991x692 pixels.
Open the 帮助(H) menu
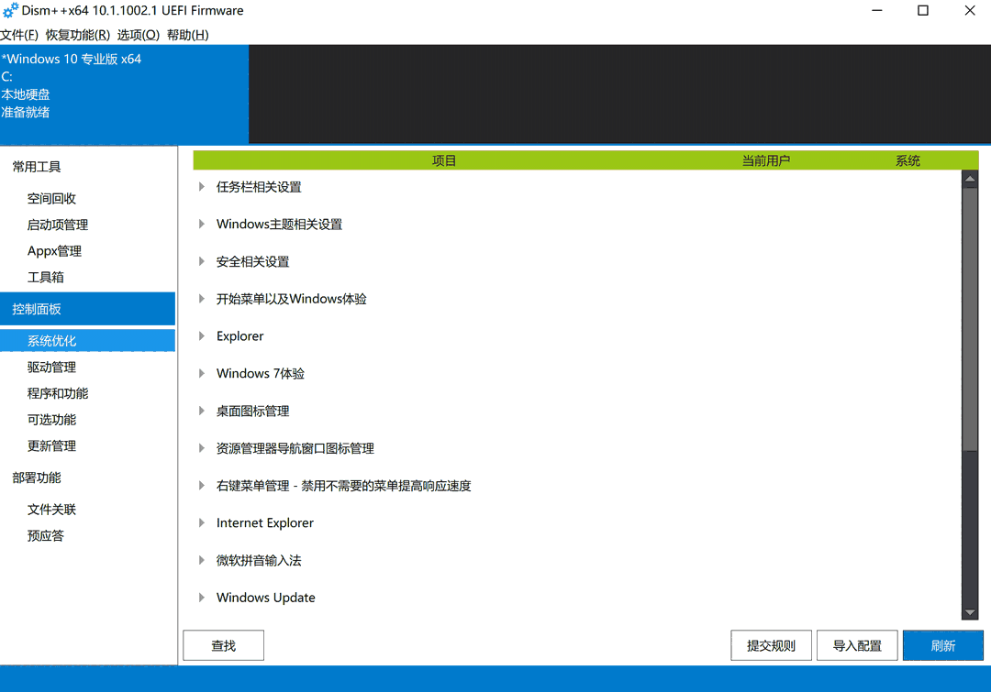pos(188,35)
